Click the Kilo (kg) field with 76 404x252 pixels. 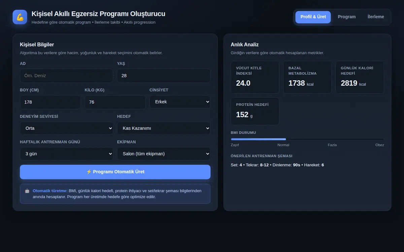[115, 102]
